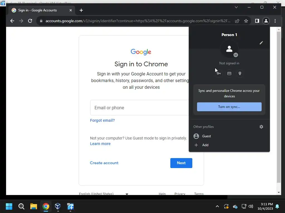Click the Create account link
Viewport: 285px width, 213px height.
[x=104, y=163]
